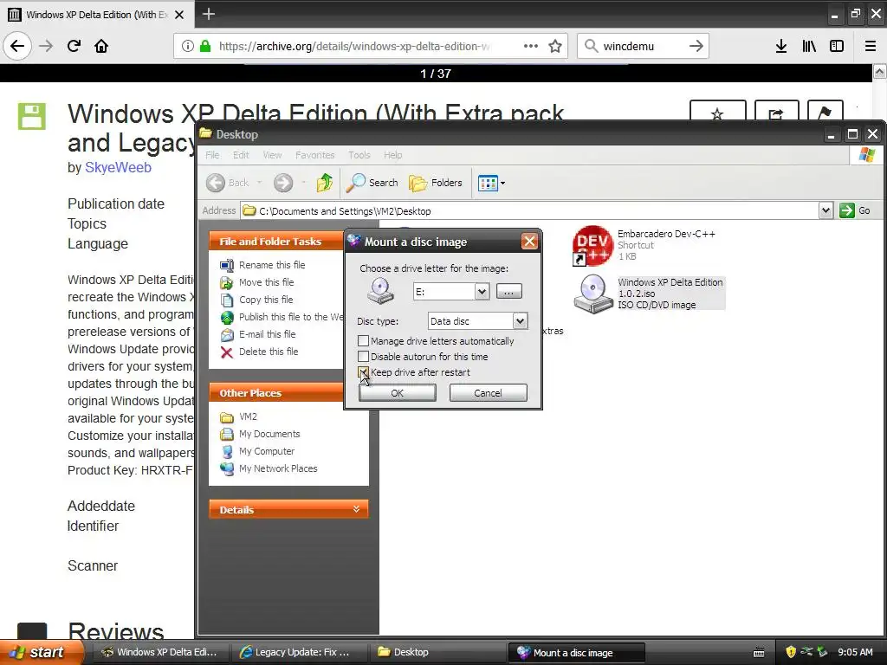Viewport: 887px width, 665px height.
Task: Open the browser hamburger menu
Action: pos(870,47)
